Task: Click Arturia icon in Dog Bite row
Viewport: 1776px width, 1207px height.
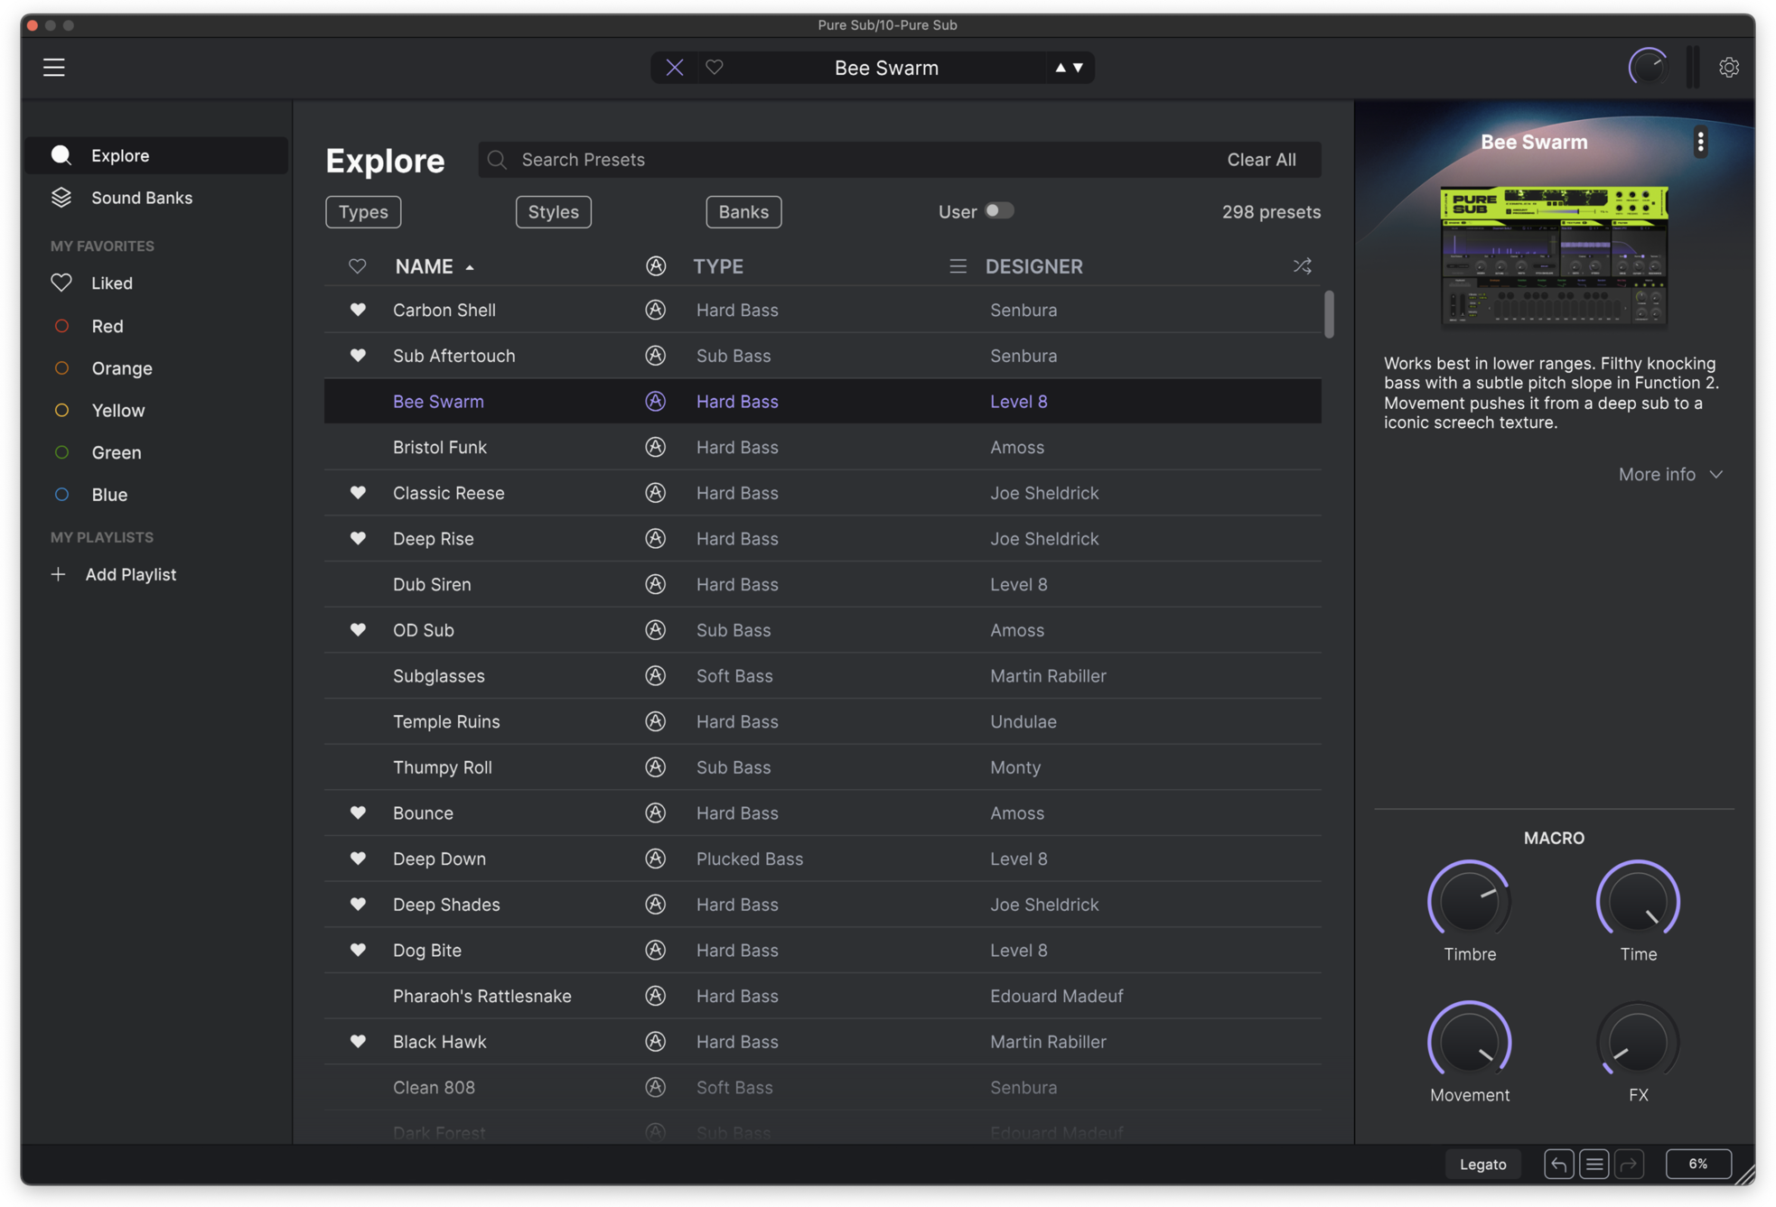Action: pyautogui.click(x=656, y=950)
